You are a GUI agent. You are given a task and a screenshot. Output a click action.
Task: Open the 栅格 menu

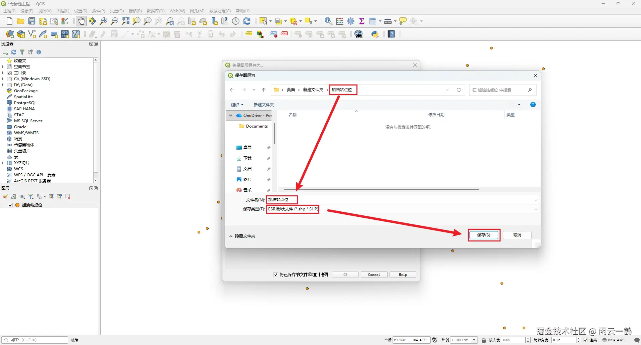[135, 11]
